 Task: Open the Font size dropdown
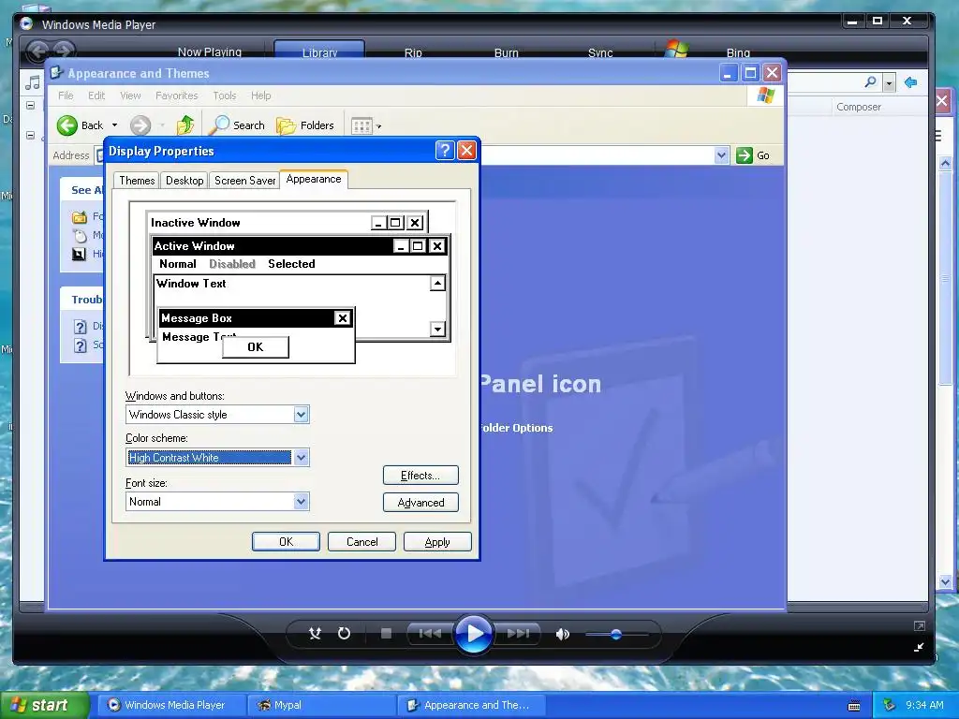[x=301, y=502]
